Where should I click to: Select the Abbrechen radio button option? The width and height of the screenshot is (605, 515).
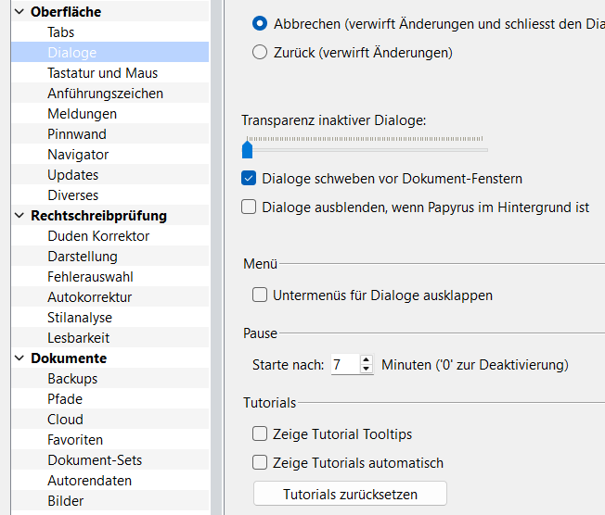pyautogui.click(x=261, y=23)
